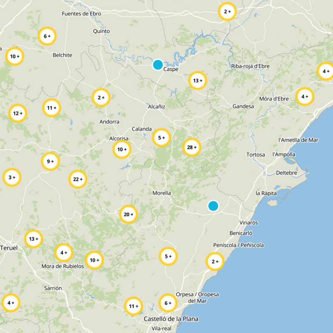Click the Sarrión label
The width and height of the screenshot is (333, 333).
(53, 288)
